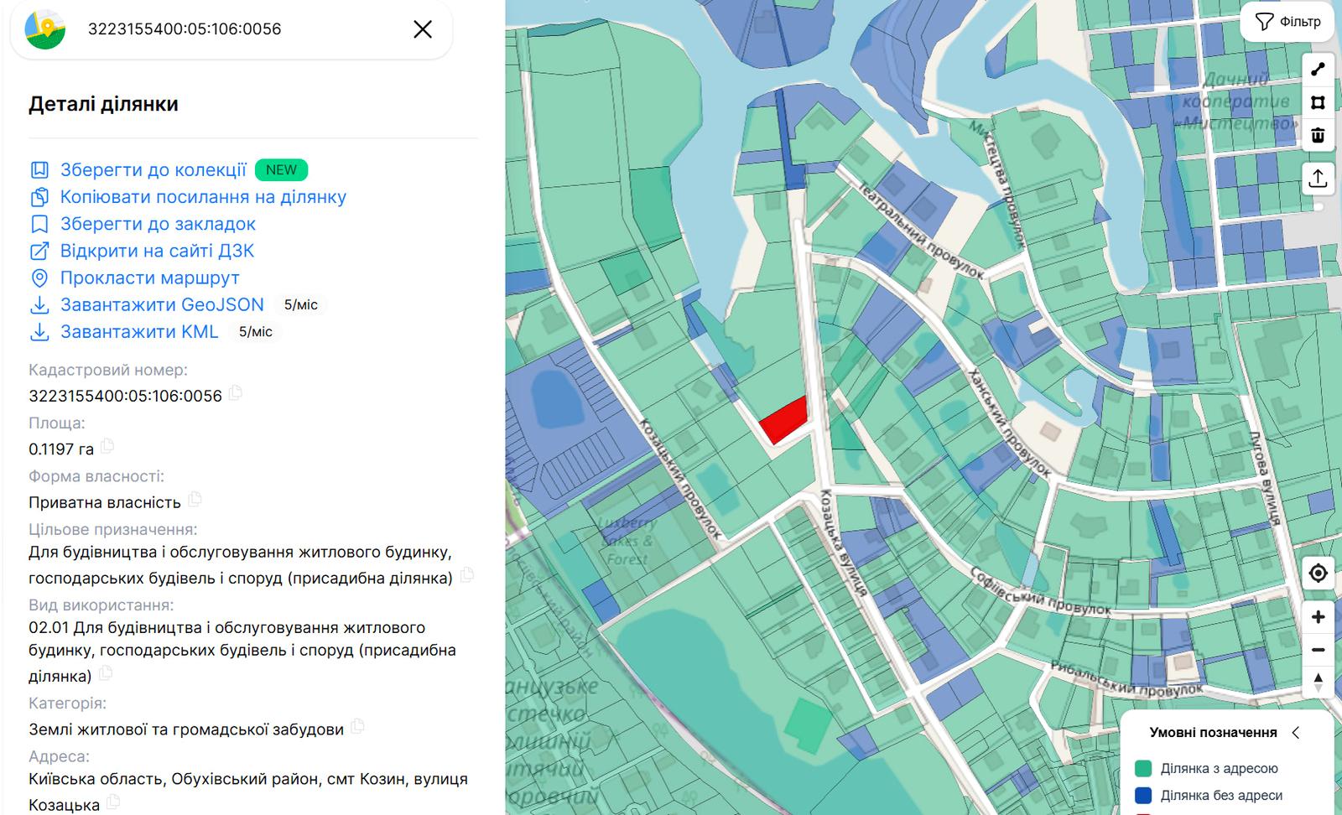
Task: Zoom out the map with minus
Action: pos(1318,650)
